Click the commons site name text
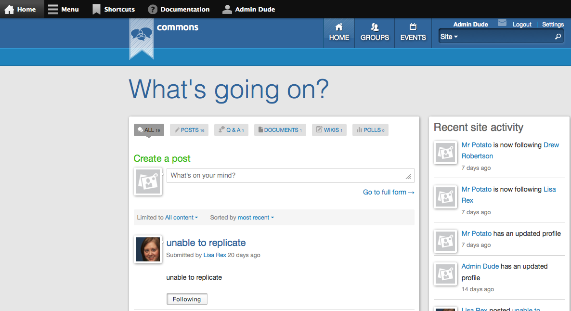The width and height of the screenshot is (571, 311). pyautogui.click(x=178, y=27)
